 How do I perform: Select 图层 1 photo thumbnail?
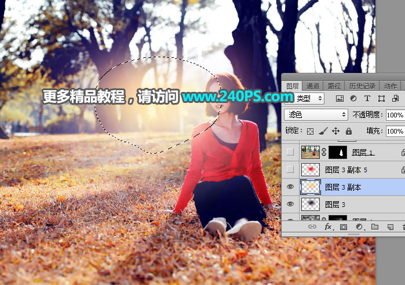pyautogui.click(x=311, y=152)
